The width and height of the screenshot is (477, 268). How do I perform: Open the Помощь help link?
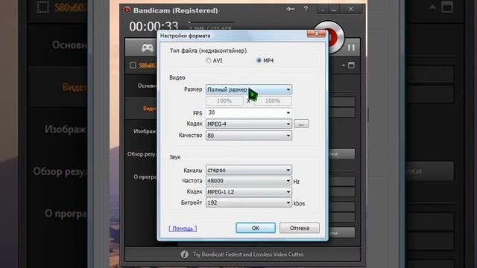183,229
